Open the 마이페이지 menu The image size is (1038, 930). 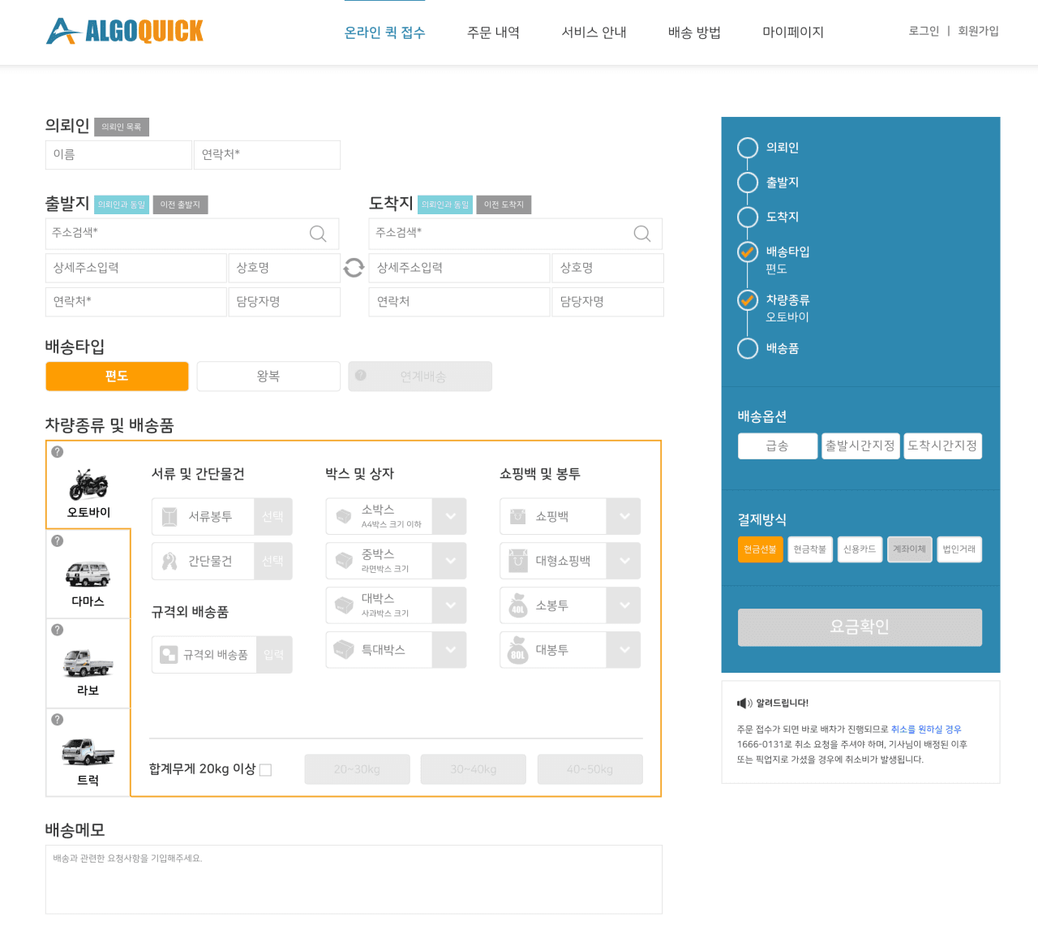[793, 32]
